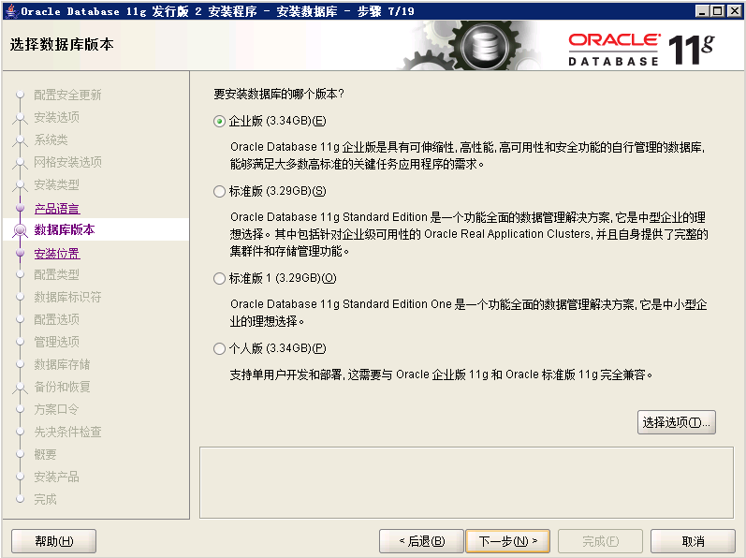Screen dimensions: 746x558
Task: Proceed with the 下一步 button
Action: (507, 541)
